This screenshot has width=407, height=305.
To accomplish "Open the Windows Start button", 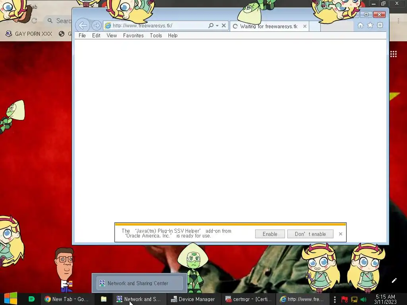I will [x=11, y=299].
